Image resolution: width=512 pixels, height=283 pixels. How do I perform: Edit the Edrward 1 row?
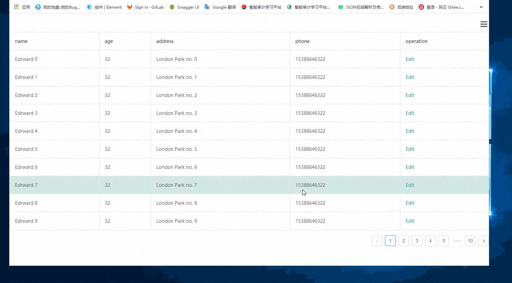(x=410, y=77)
